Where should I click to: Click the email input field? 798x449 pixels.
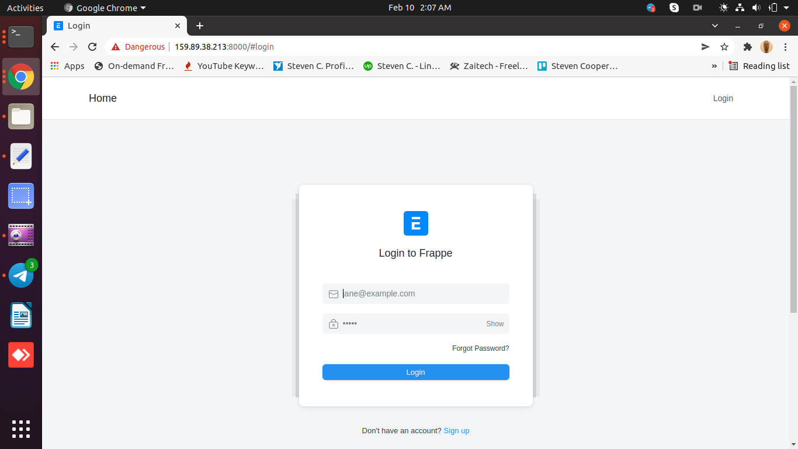pos(415,293)
